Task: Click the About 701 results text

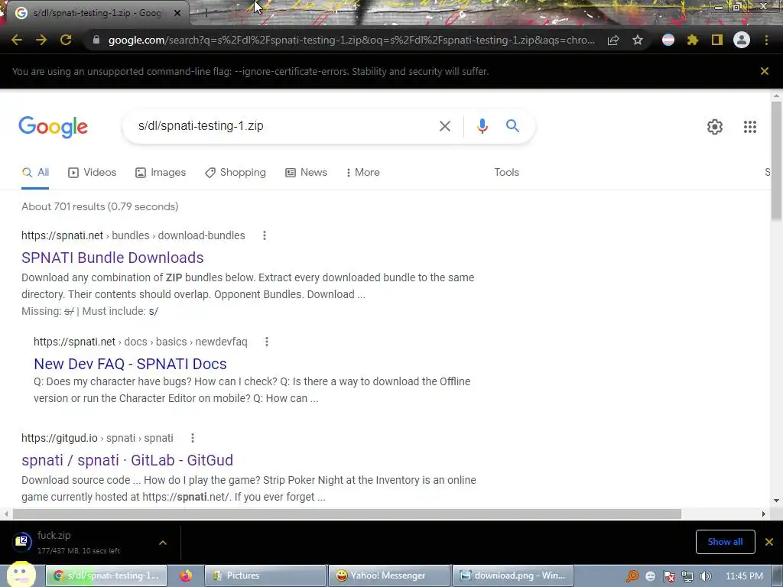Action: (x=100, y=206)
